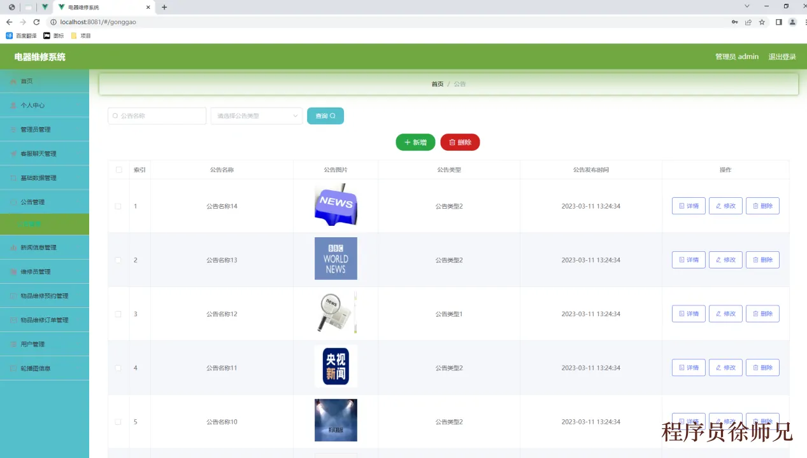
Task: Open 详情 for 公告名称14
Action: coord(689,206)
